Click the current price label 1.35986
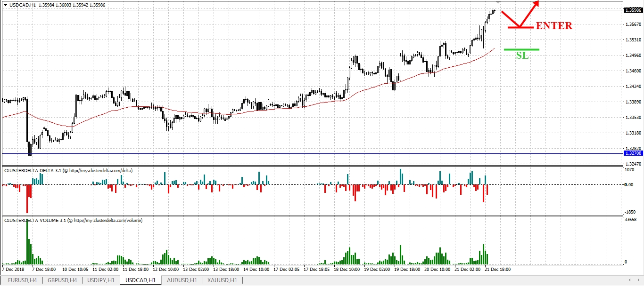 point(633,10)
